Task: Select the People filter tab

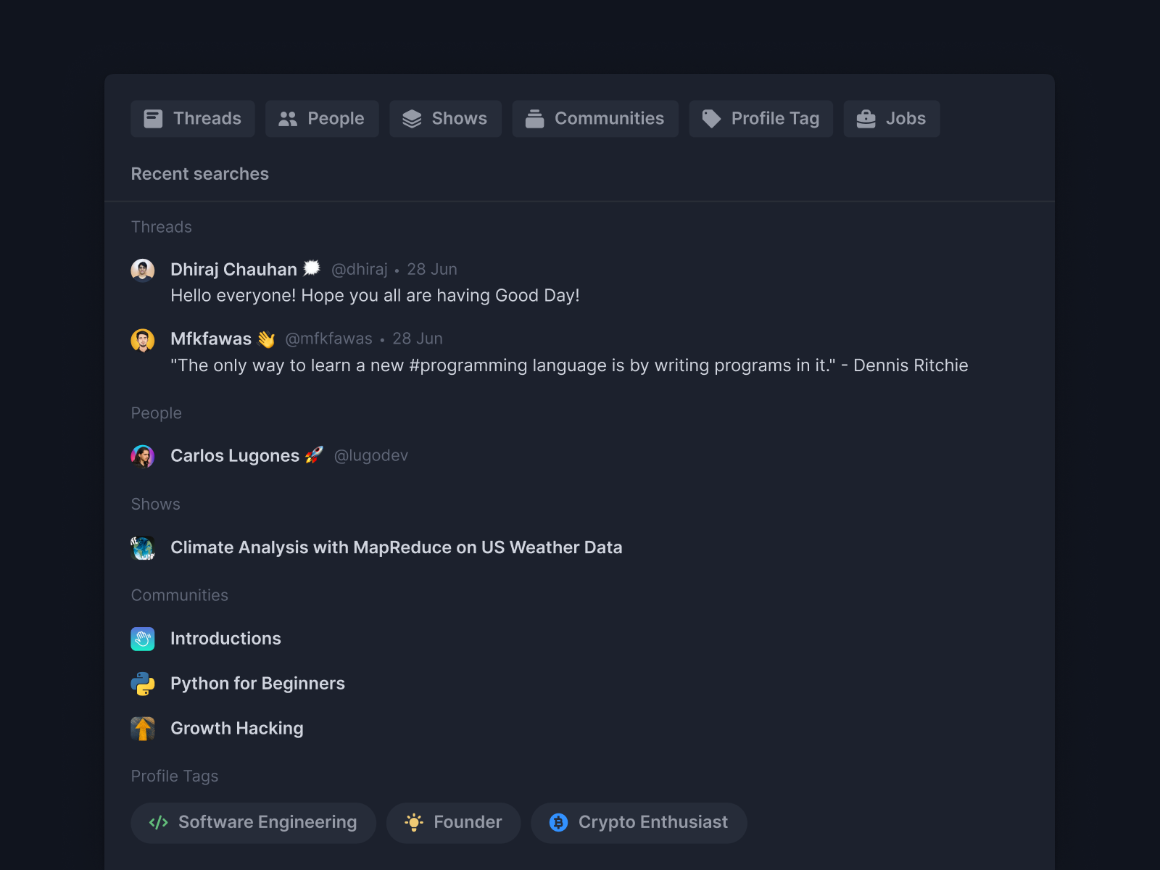Action: [x=322, y=118]
